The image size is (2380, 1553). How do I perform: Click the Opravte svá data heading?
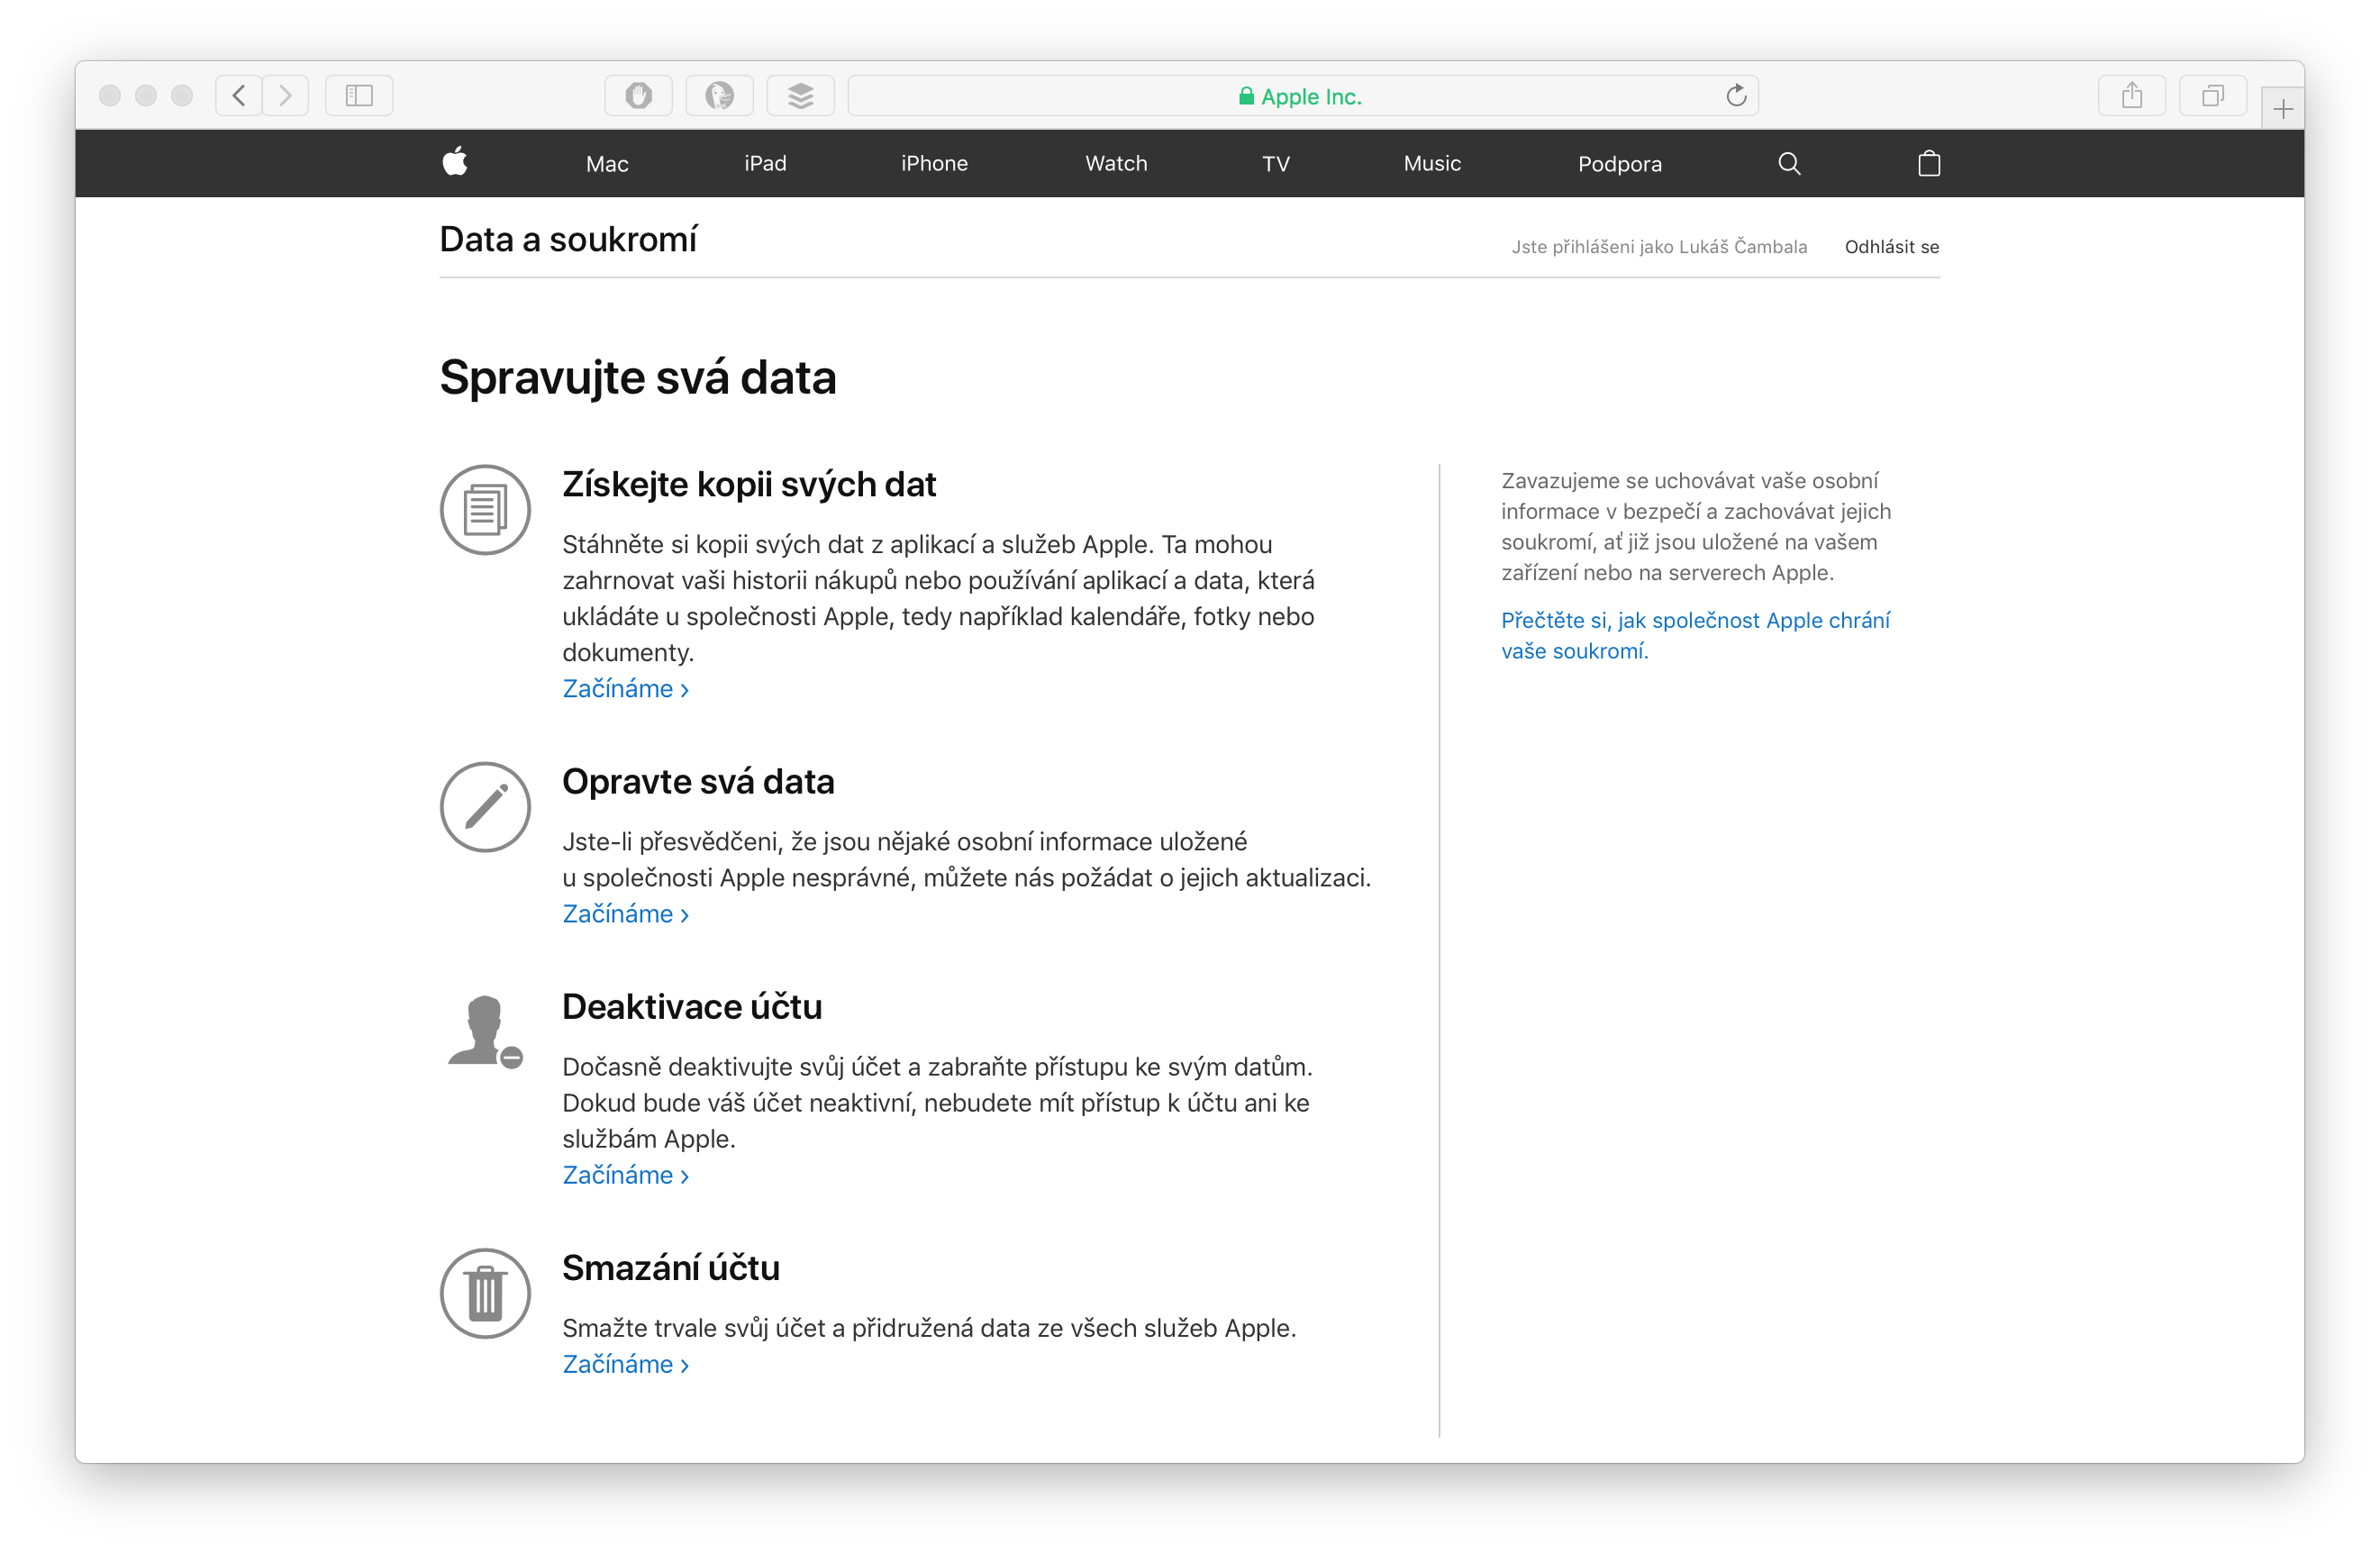[698, 781]
